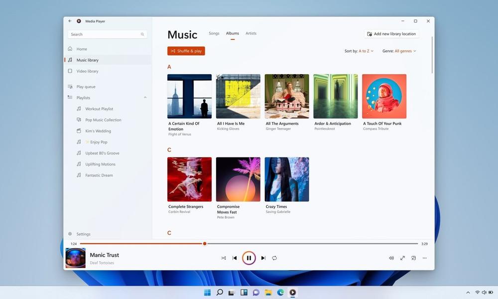This screenshot has width=498, height=299.
Task: Open album All The Arguments cover
Action: 287,96
